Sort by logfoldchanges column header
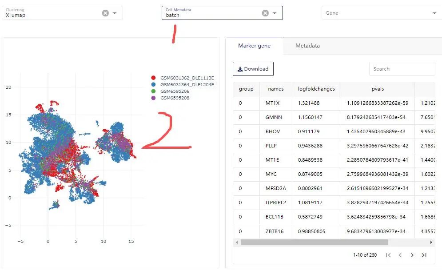This screenshot has height=278, width=442. coord(316,89)
